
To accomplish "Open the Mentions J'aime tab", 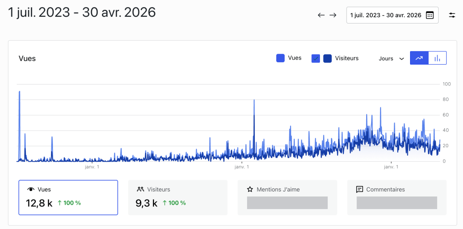I will [287, 197].
